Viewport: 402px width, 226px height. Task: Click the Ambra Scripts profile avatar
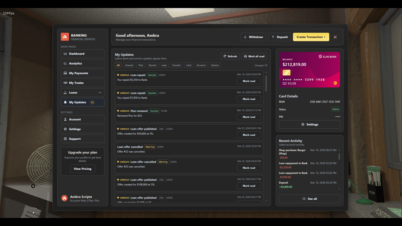[65, 198]
